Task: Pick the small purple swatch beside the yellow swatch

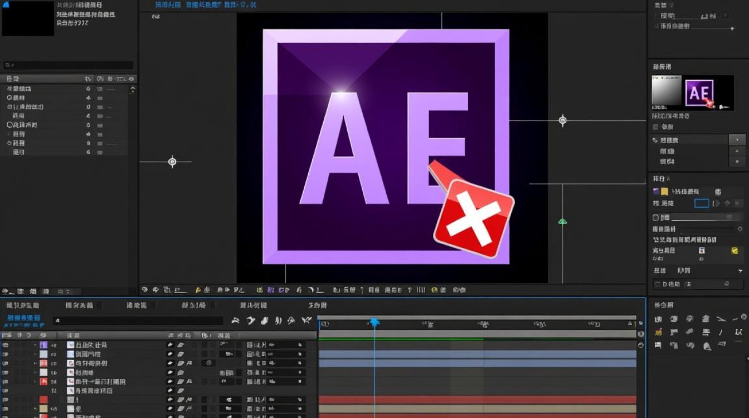Action: [x=656, y=192]
